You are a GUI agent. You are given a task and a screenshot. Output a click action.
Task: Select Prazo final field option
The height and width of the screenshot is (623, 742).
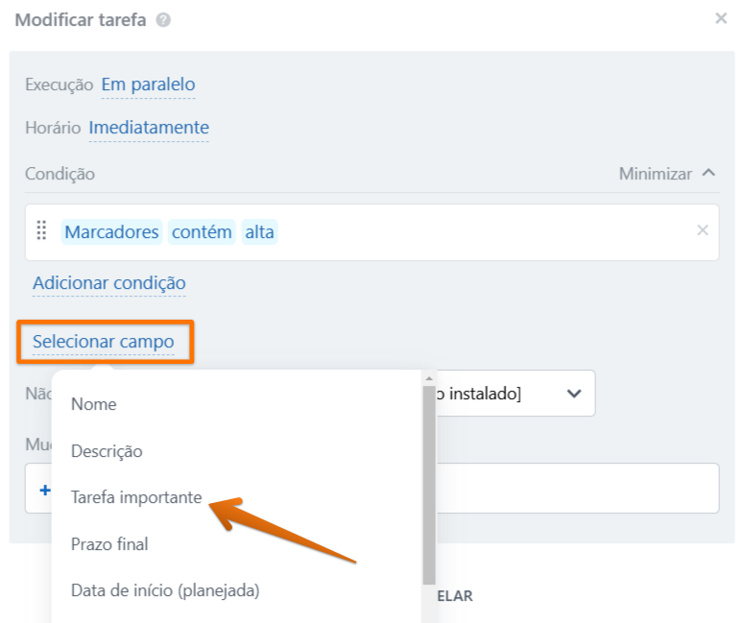[109, 544]
